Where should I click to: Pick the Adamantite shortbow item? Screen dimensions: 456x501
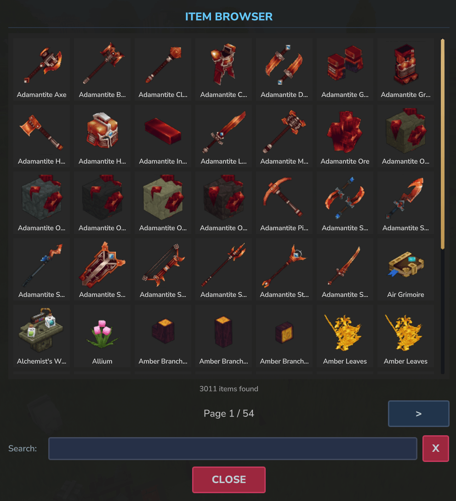click(163, 269)
